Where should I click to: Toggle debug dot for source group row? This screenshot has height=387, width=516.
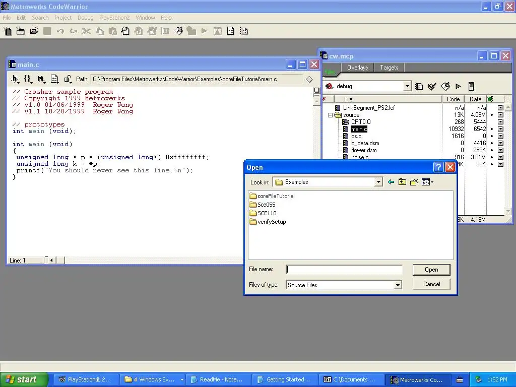click(x=492, y=115)
